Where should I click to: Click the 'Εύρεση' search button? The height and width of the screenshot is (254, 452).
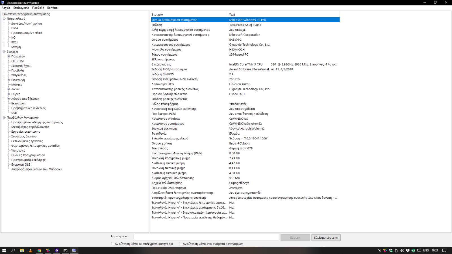[x=295, y=238]
